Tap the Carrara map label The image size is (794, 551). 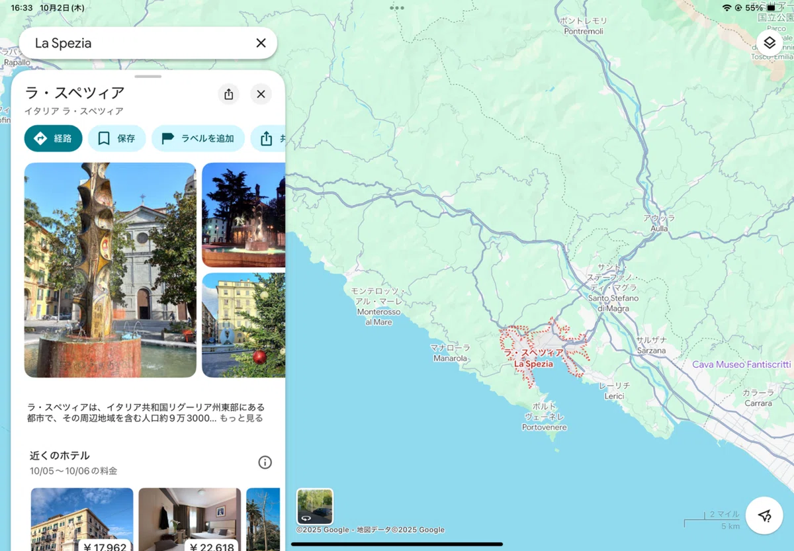click(x=758, y=398)
